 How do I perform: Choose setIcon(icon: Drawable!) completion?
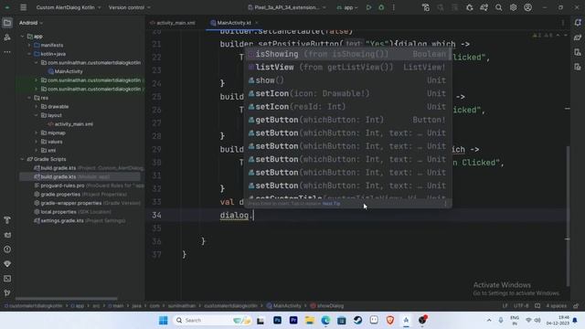click(x=347, y=93)
